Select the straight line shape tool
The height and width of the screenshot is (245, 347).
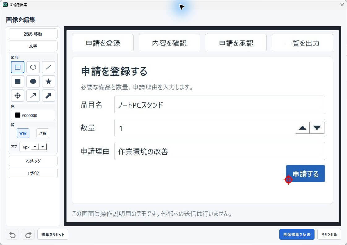49,67
